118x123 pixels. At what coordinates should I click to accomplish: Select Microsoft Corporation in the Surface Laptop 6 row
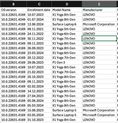pos(99,24)
